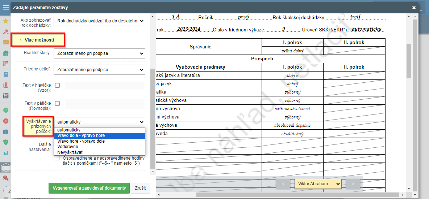
Task: Enable the Text v pätičke (Rovnopis) checkbox
Action: pyautogui.click(x=57, y=104)
